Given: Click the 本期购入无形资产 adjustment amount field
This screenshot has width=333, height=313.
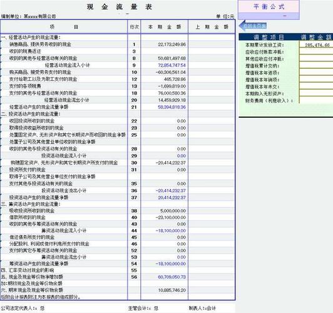Looking at the screenshot, I should [x=316, y=93].
